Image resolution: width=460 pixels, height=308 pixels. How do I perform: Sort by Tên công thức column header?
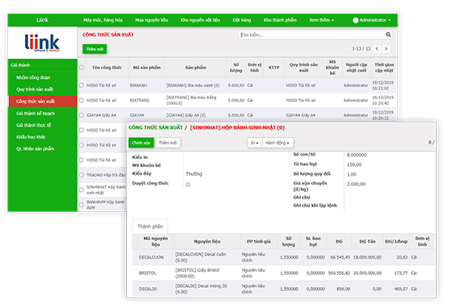pyautogui.click(x=107, y=68)
